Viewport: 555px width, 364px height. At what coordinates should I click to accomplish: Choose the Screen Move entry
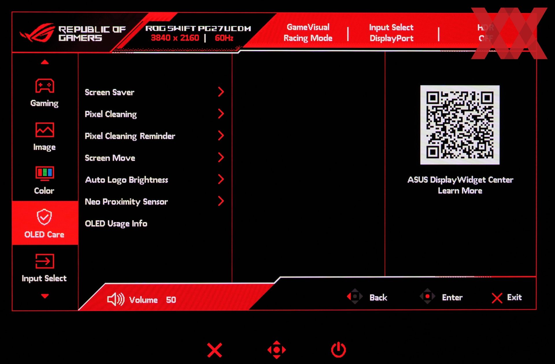coord(155,158)
